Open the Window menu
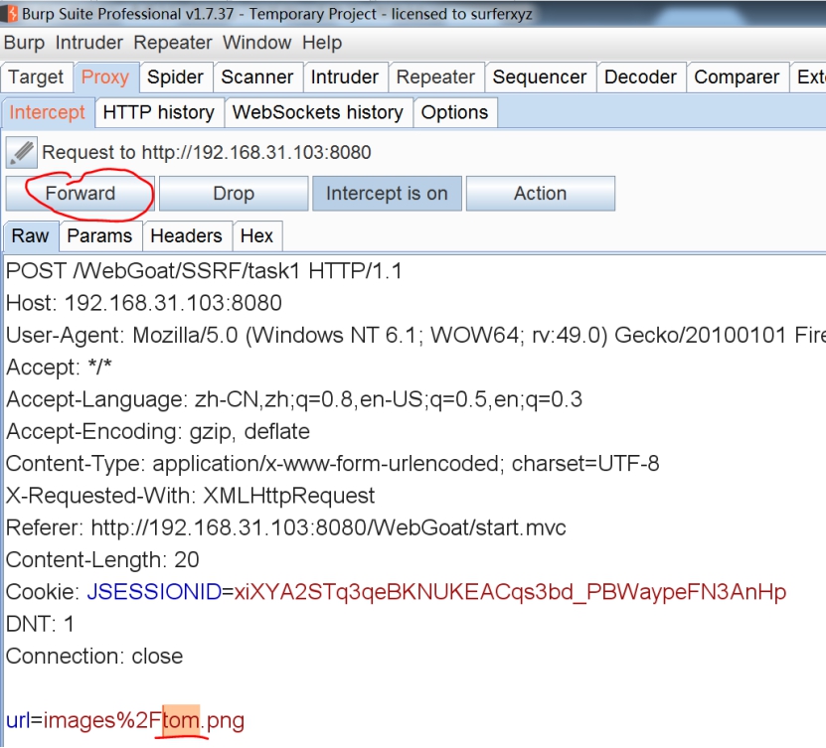The width and height of the screenshot is (826, 748). 257,43
